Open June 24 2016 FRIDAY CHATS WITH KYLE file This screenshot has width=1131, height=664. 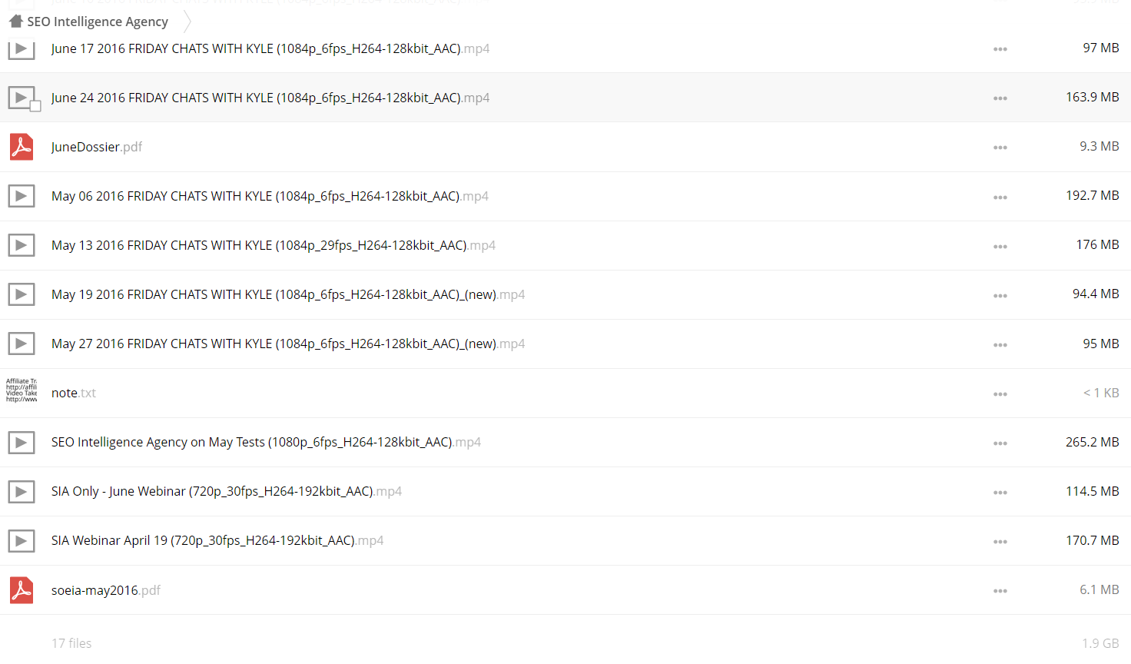[270, 98]
